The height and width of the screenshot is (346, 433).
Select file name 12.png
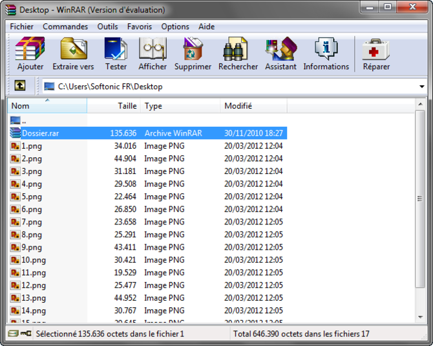click(34, 285)
